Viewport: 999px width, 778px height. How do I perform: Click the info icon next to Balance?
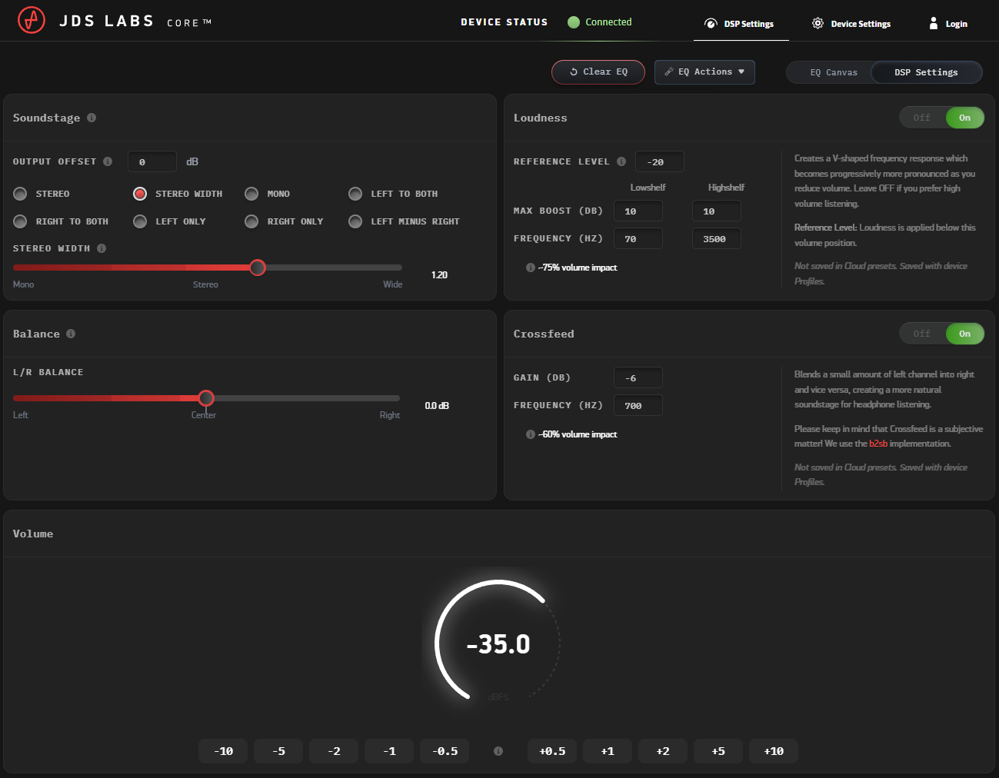[x=71, y=334]
